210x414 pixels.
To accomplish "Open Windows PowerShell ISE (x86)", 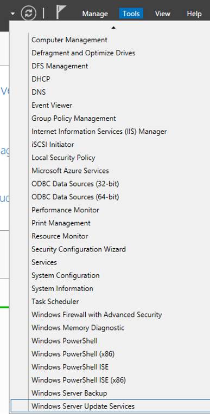I will click(x=79, y=380).
